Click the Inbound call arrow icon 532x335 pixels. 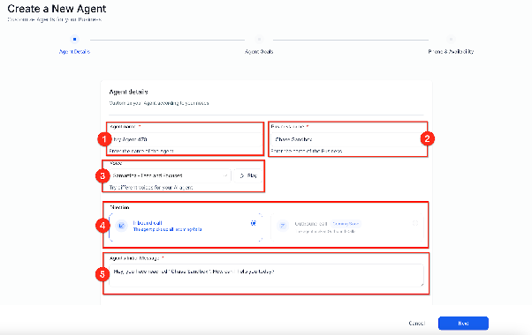121,226
